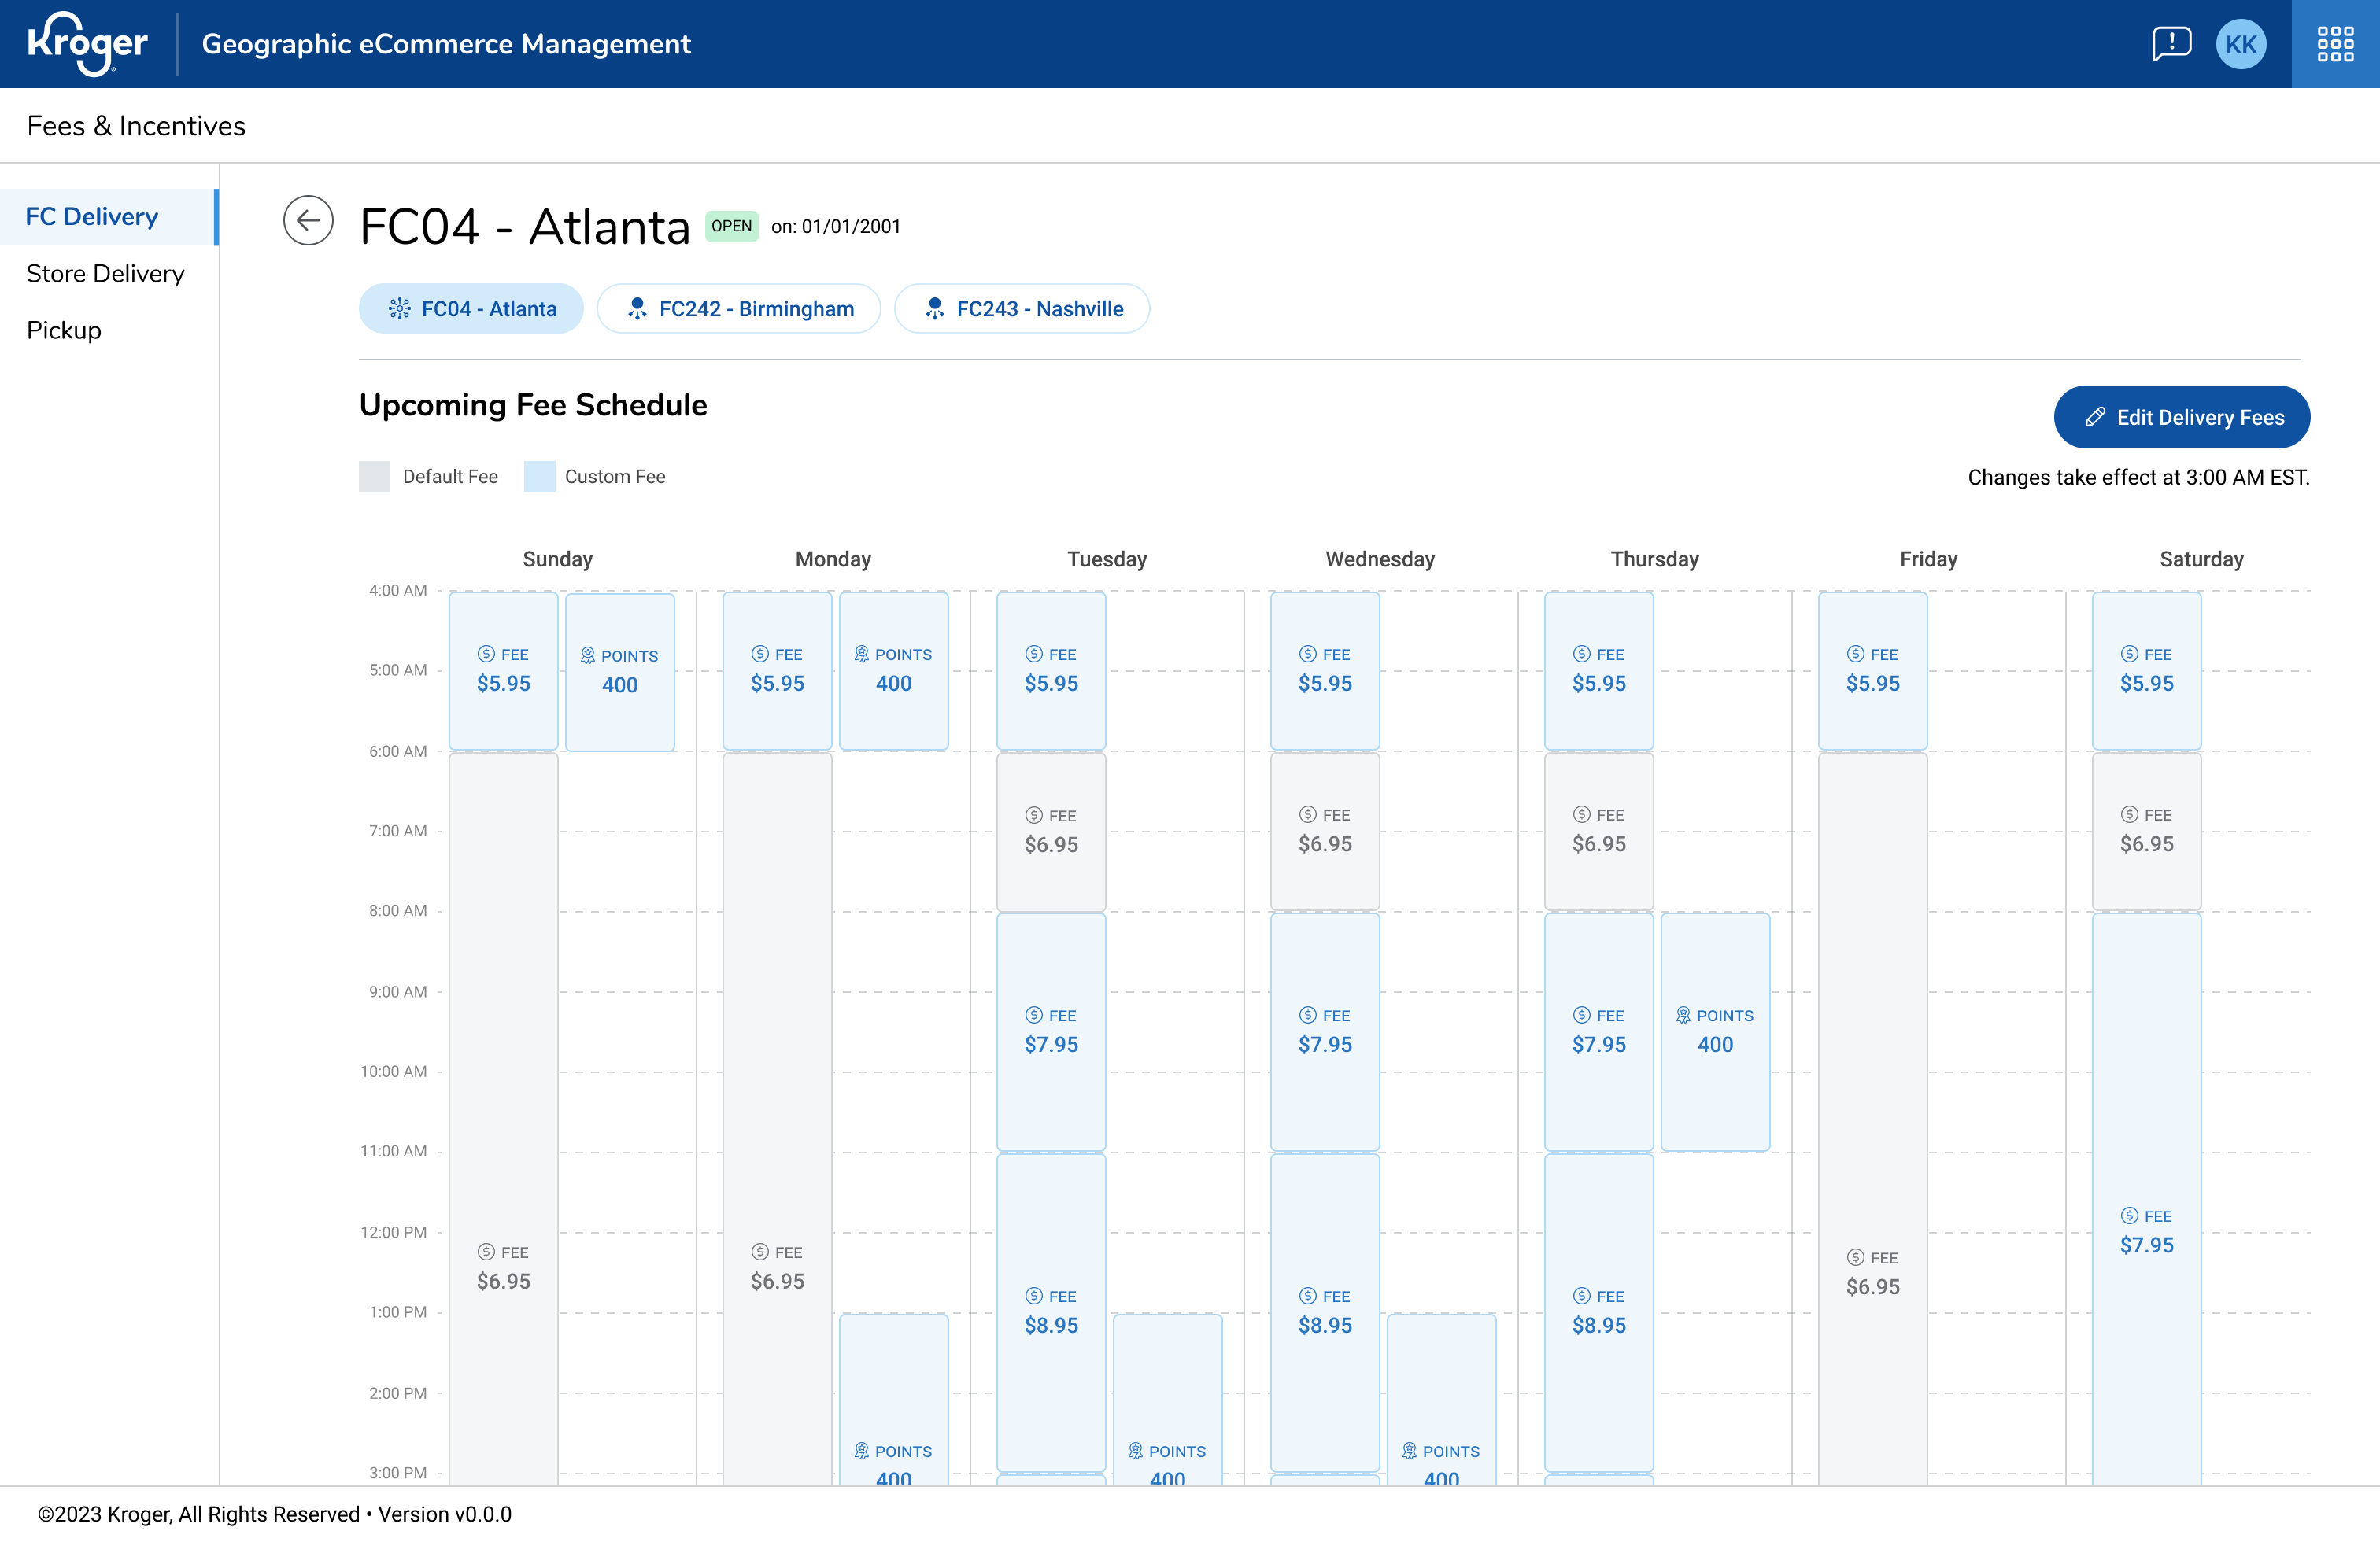
Task: Click pencil icon on Edit Delivery Fees
Action: pos(2095,418)
